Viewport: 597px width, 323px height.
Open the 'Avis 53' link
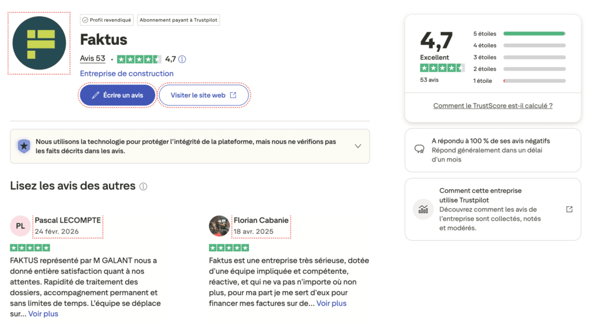[93, 58]
